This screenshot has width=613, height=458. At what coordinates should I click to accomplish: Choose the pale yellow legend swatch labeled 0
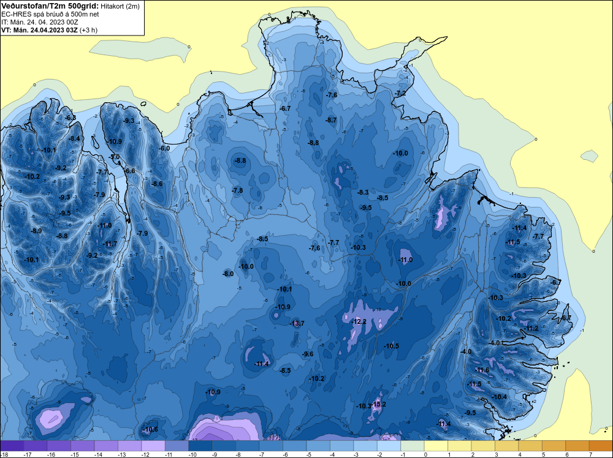click(x=436, y=446)
